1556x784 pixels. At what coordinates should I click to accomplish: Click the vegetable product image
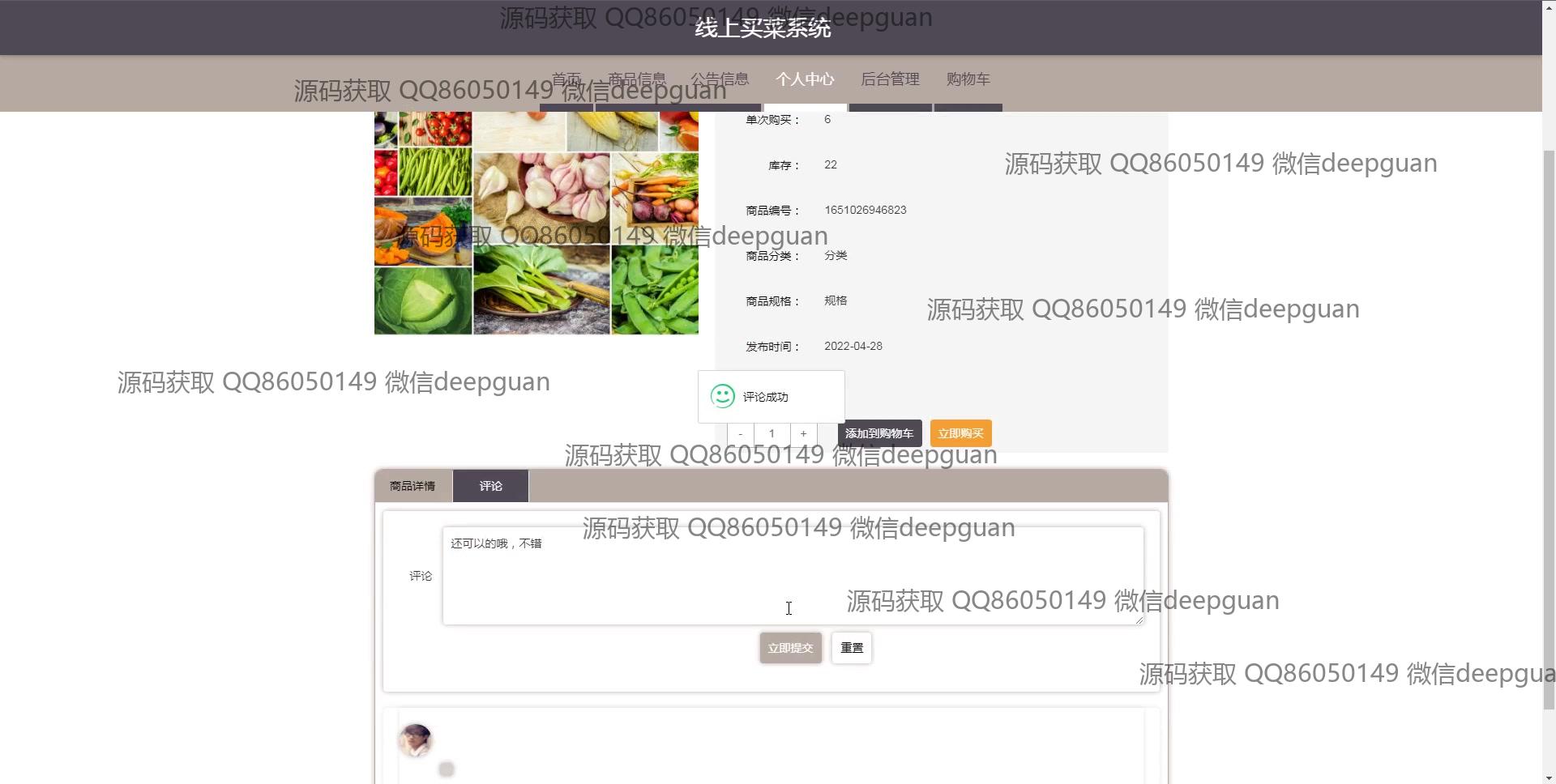[536, 223]
